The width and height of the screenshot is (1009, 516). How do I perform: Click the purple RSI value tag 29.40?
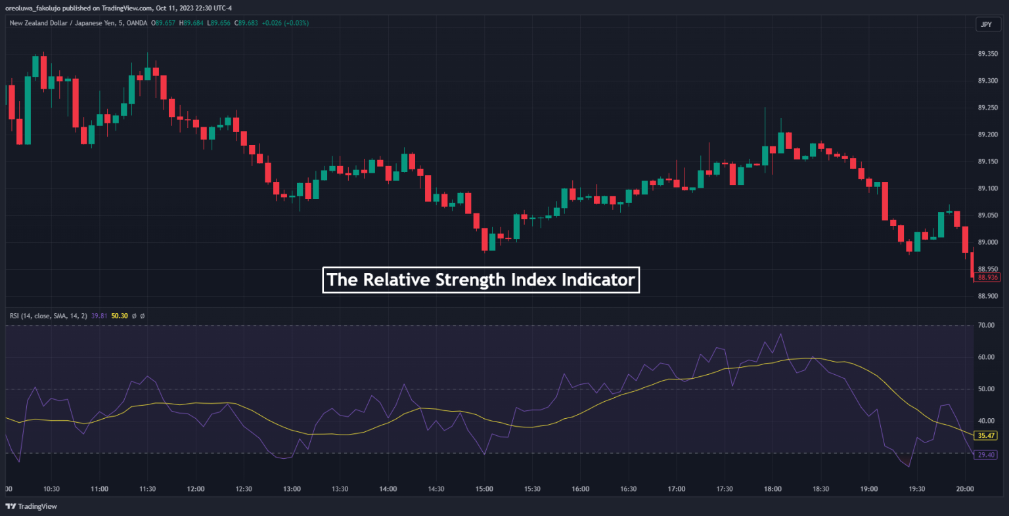[x=987, y=454]
